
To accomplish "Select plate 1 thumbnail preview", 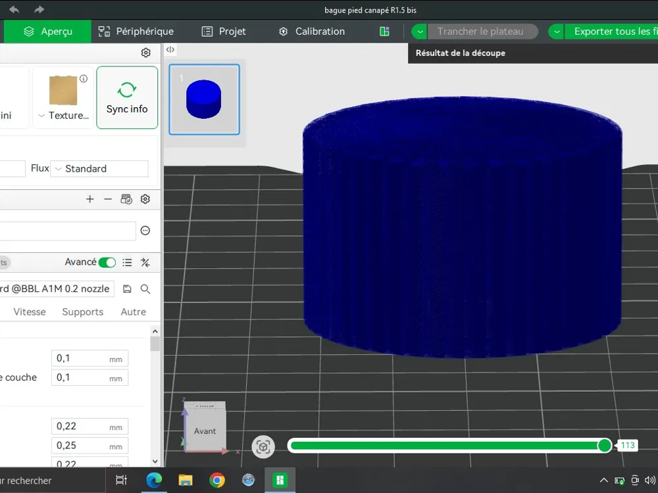I will tap(205, 99).
